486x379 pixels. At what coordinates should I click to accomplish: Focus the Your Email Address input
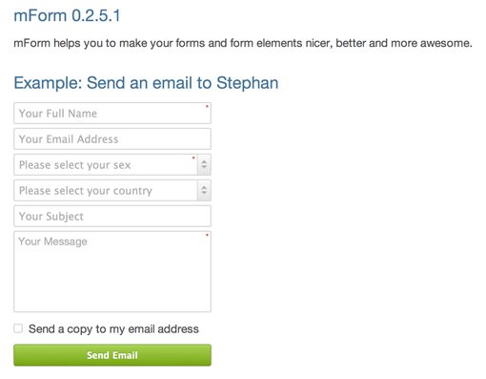112,138
